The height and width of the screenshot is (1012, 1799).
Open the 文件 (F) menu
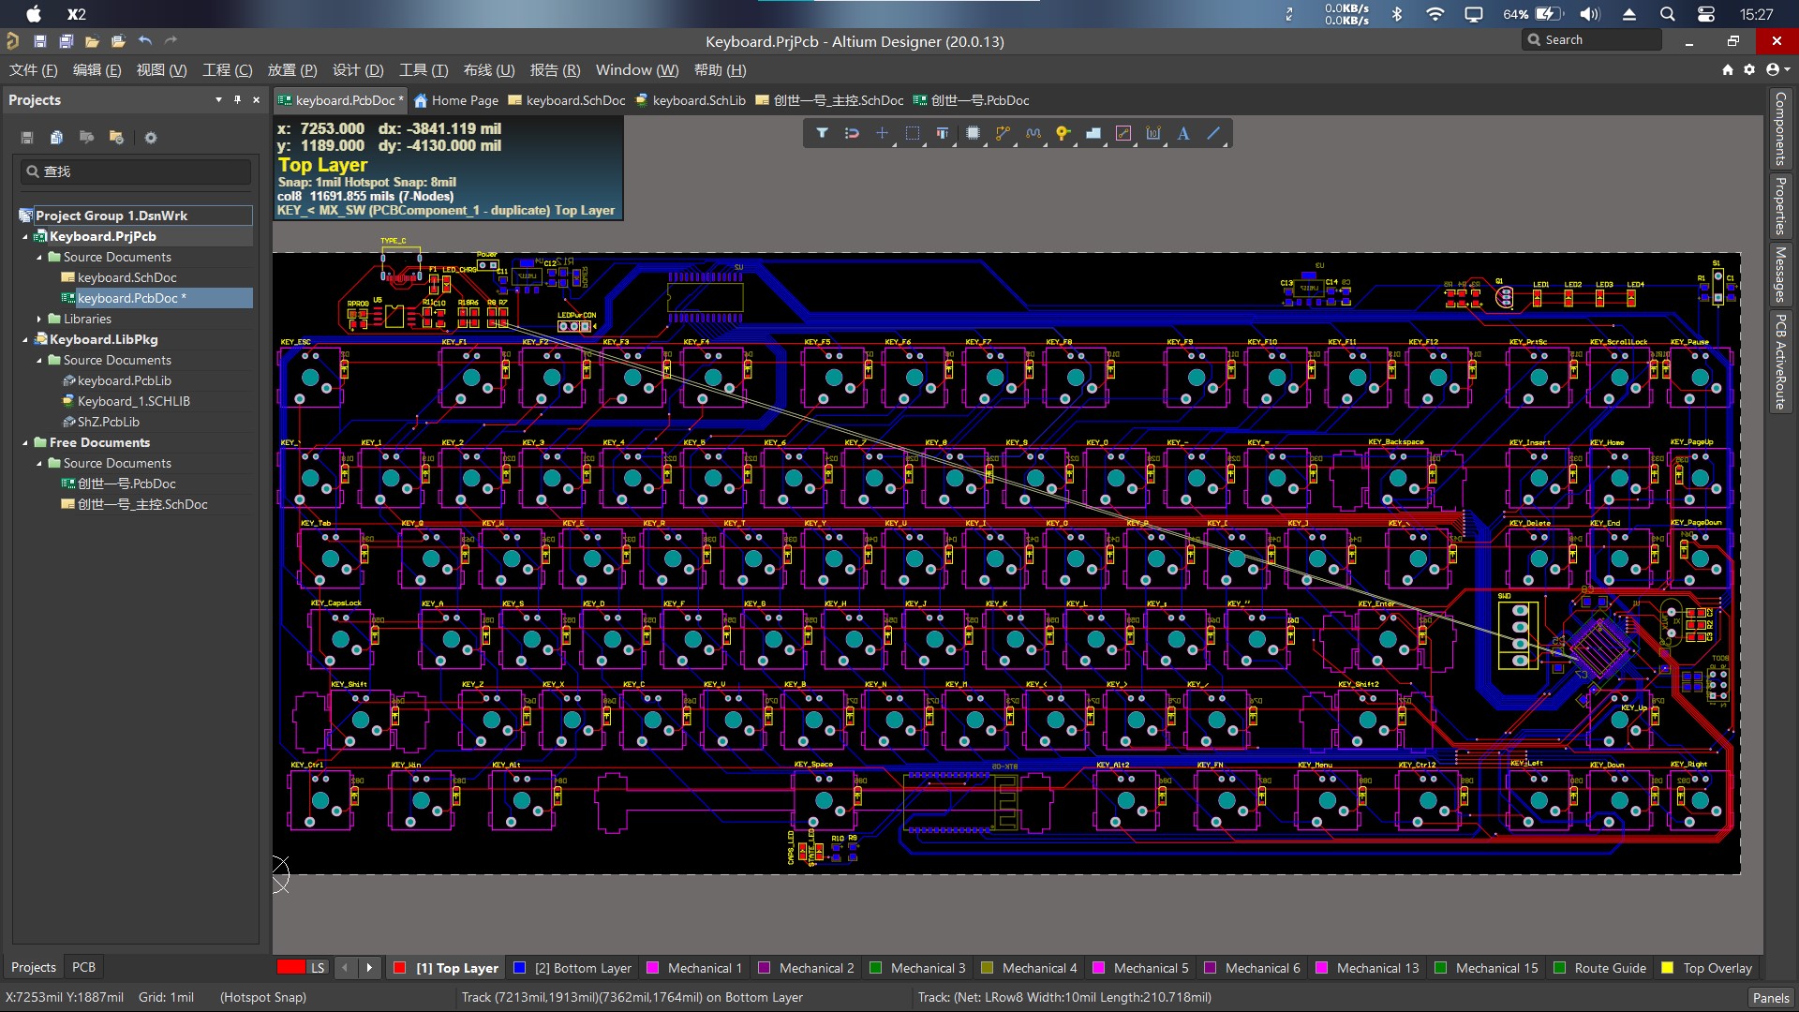(x=33, y=70)
